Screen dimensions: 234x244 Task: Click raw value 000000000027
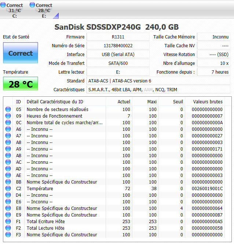pyautogui.click(x=207, y=136)
